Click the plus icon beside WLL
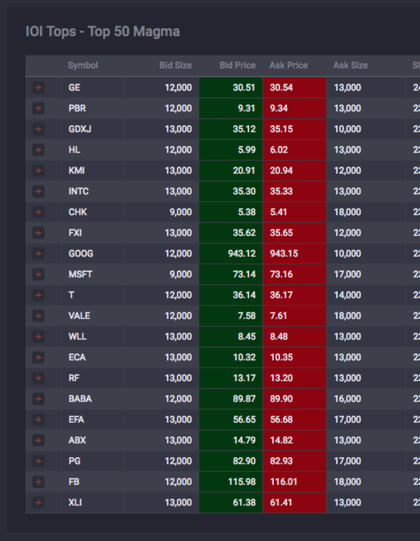This screenshot has width=420, height=541. click(x=38, y=337)
